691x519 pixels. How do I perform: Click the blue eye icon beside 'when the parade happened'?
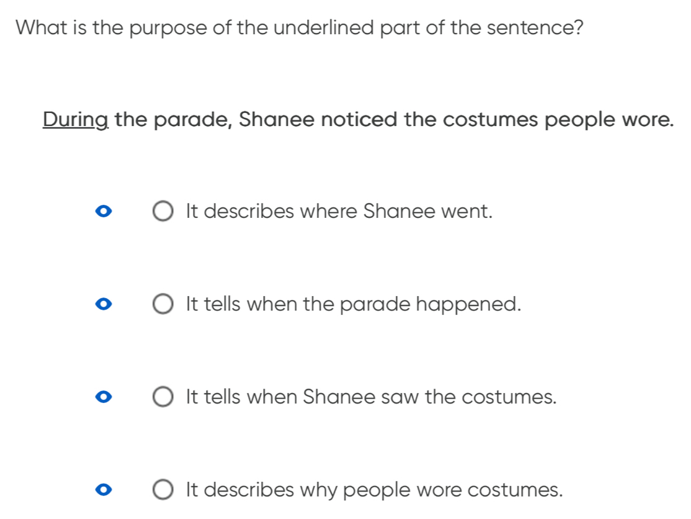coord(104,304)
